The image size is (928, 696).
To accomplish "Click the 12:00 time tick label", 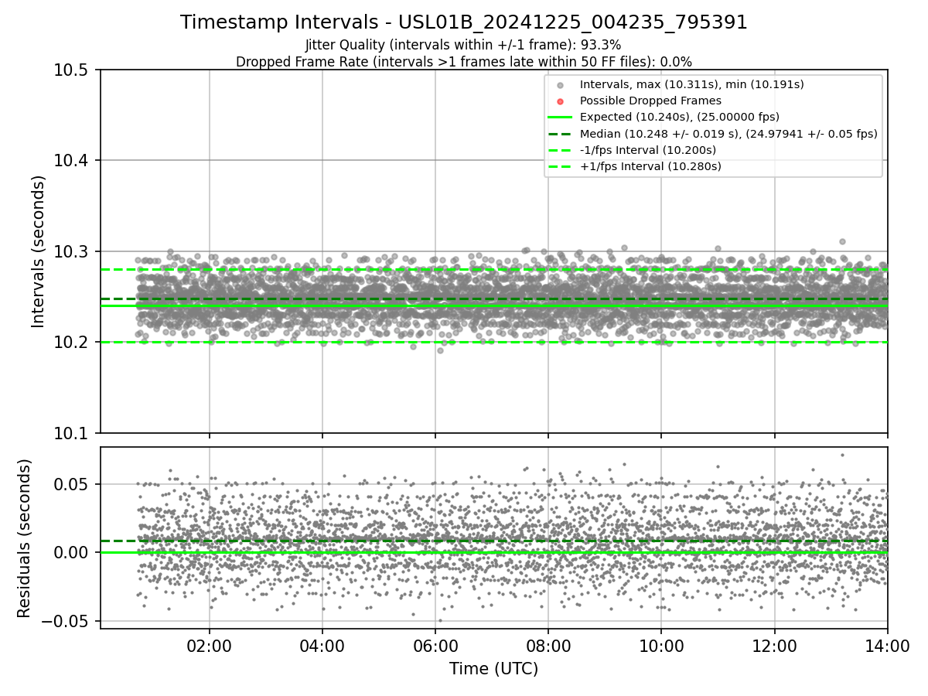I will (x=774, y=645).
